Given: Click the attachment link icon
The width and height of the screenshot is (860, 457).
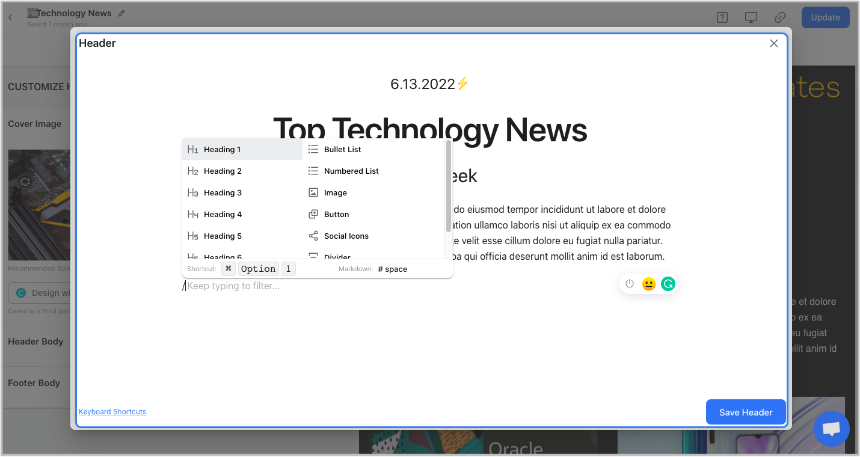Looking at the screenshot, I should point(780,17).
